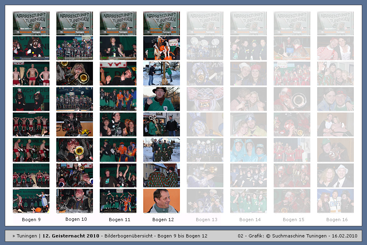Open the faded Bogen 13 label
Screen dimensions: 367x245
pyautogui.click(x=207, y=220)
